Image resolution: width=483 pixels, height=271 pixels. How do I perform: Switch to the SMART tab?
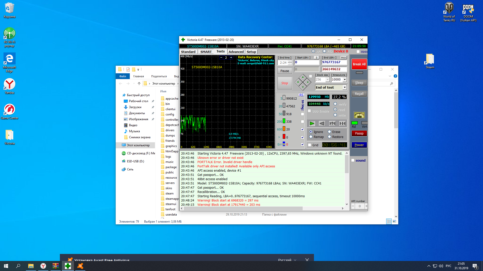(x=206, y=52)
